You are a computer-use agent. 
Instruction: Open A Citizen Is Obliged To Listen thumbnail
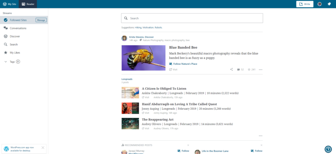tap(130, 93)
